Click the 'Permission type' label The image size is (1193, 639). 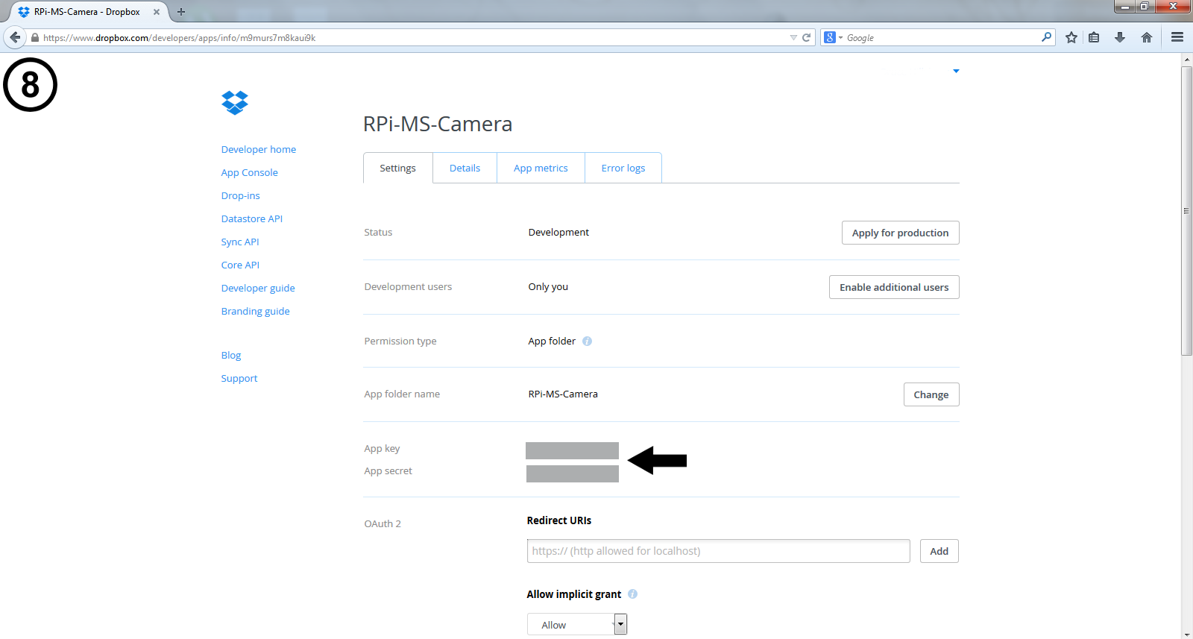(x=400, y=341)
